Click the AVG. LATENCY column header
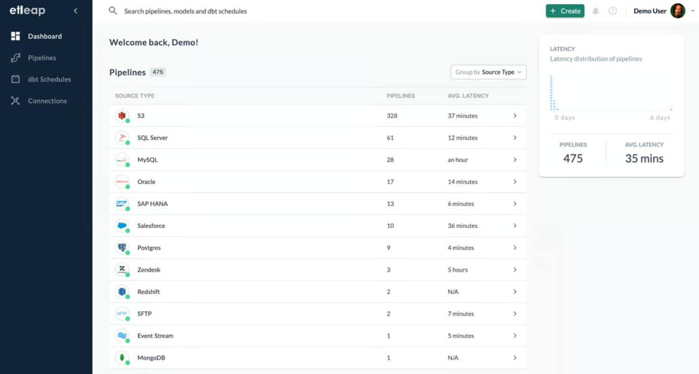This screenshot has width=699, height=374. (x=468, y=95)
